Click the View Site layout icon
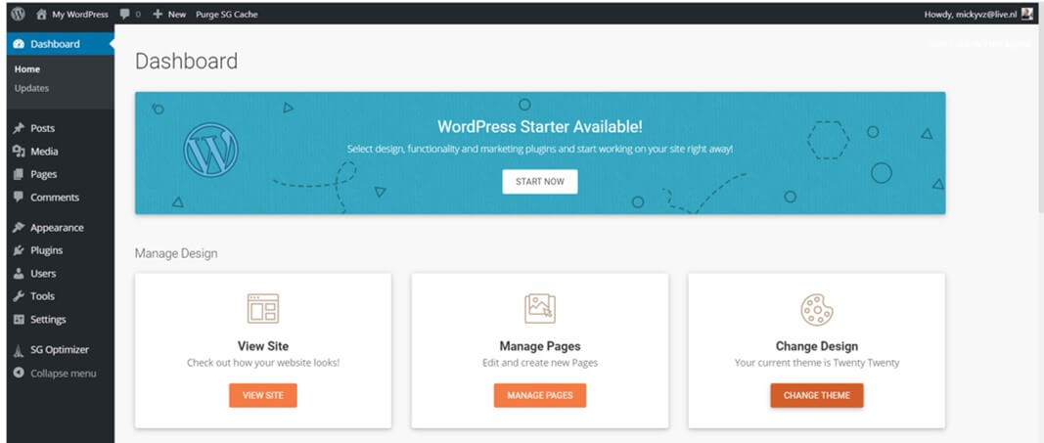 pos(262,309)
